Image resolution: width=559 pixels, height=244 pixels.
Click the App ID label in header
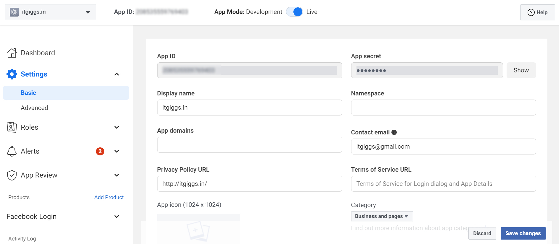(x=124, y=12)
